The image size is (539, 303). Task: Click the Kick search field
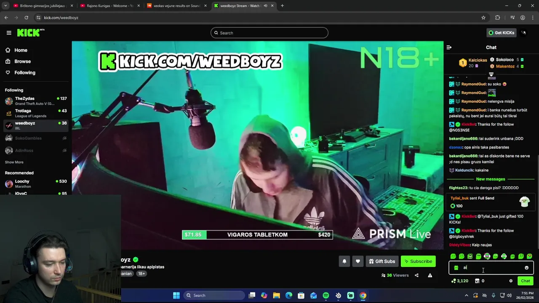click(x=269, y=33)
